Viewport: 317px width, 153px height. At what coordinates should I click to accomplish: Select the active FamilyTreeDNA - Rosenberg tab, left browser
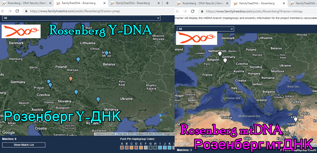pos(81,3)
